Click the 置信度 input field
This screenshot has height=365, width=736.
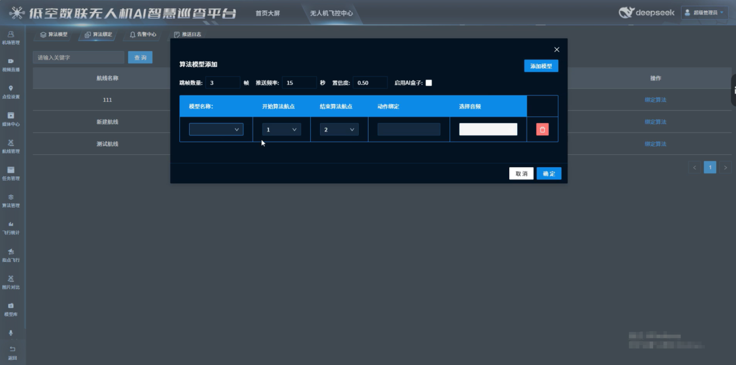370,83
